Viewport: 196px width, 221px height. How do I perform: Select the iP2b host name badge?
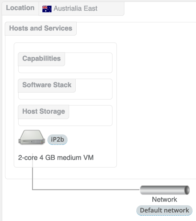57,139
